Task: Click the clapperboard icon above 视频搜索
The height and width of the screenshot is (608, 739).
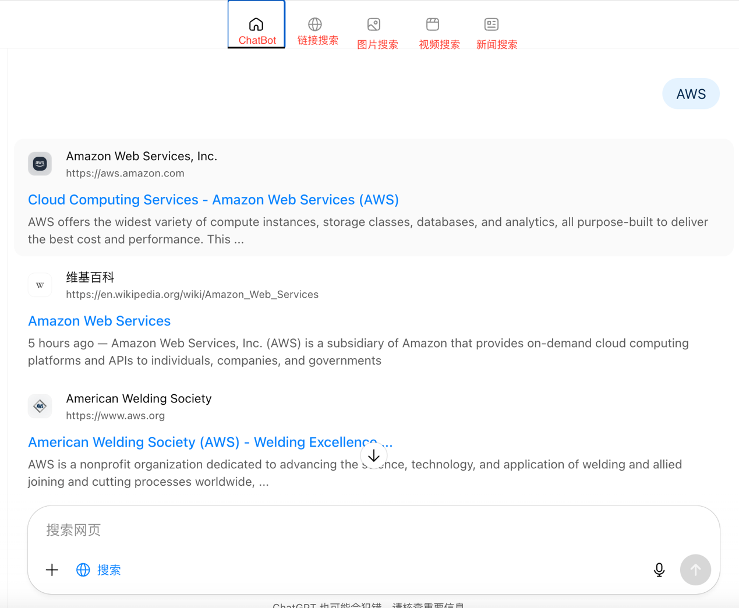Action: click(x=433, y=24)
